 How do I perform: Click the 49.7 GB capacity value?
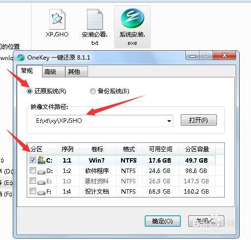coord(196,160)
